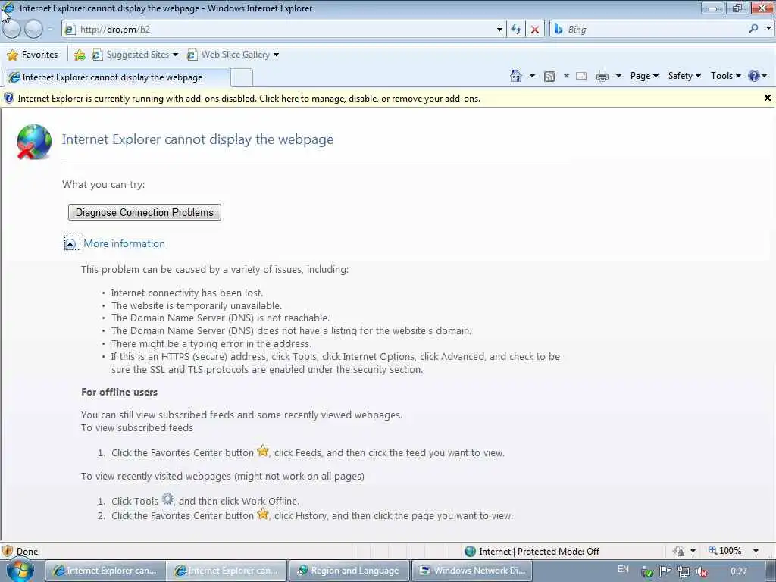Click the system clock showing 0:27
The height and width of the screenshot is (582, 776).
738,571
